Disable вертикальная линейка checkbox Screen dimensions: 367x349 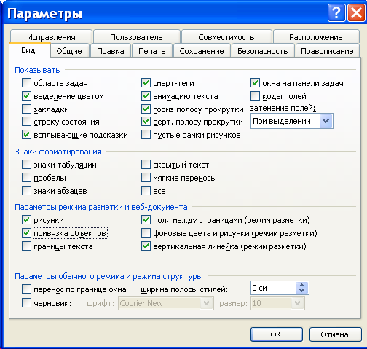click(146, 246)
